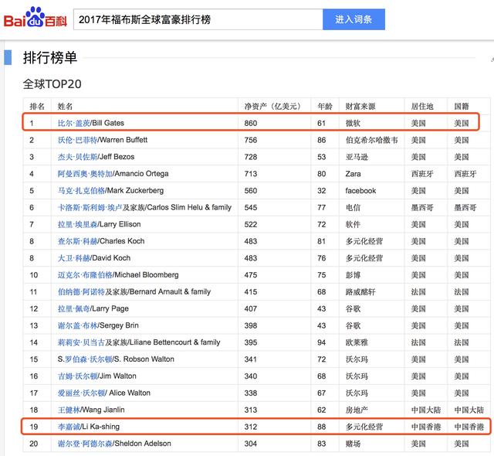Click the facebook wealth source cell
This screenshot has height=456, width=494.
360,190
